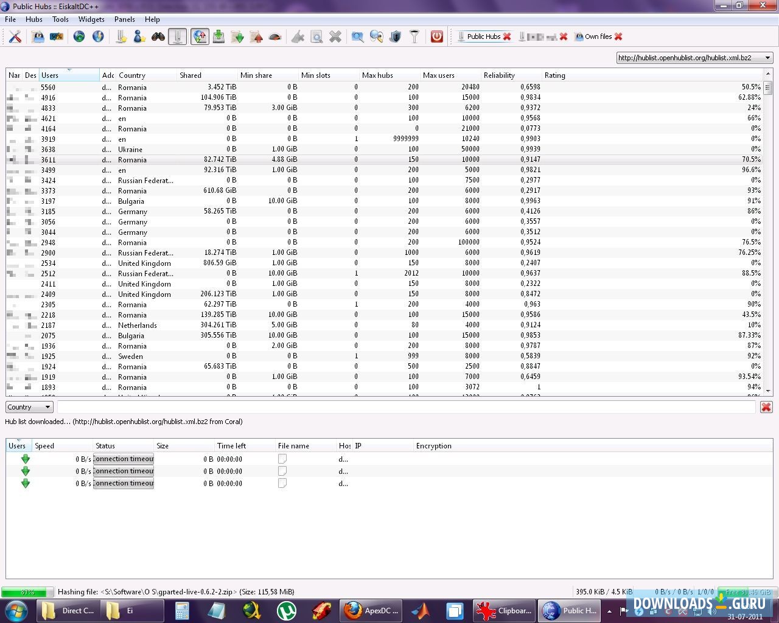
Task: Open the Widgets menu
Action: 91,19
